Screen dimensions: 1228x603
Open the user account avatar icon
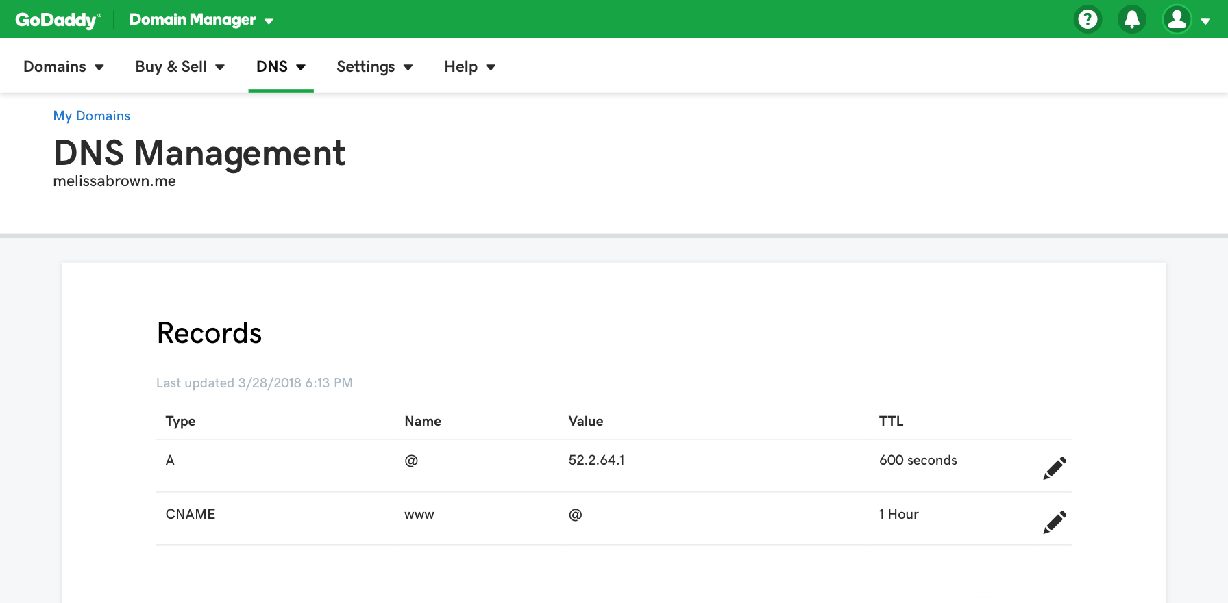pos(1177,19)
